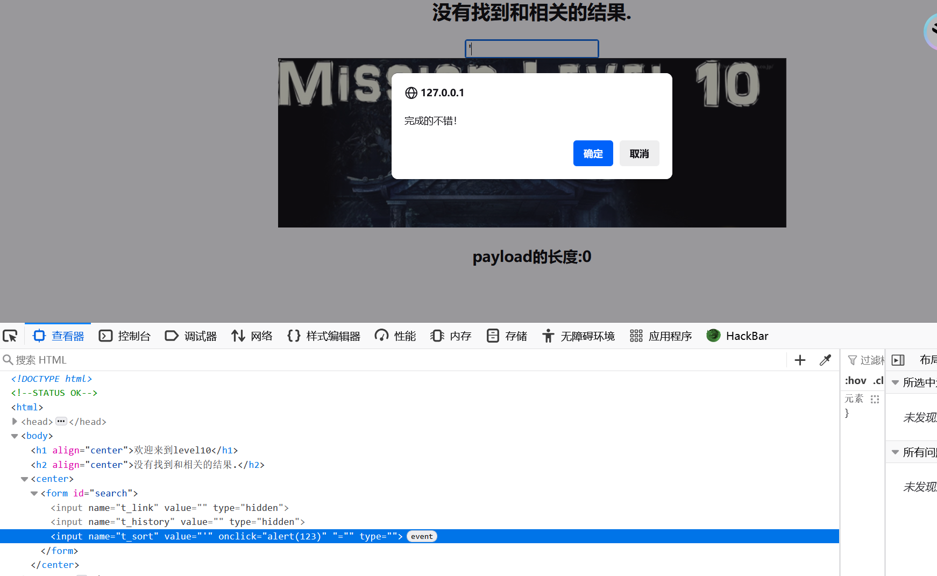Toggle the :hov pseudo-class panel
937x576 pixels.
(855, 381)
